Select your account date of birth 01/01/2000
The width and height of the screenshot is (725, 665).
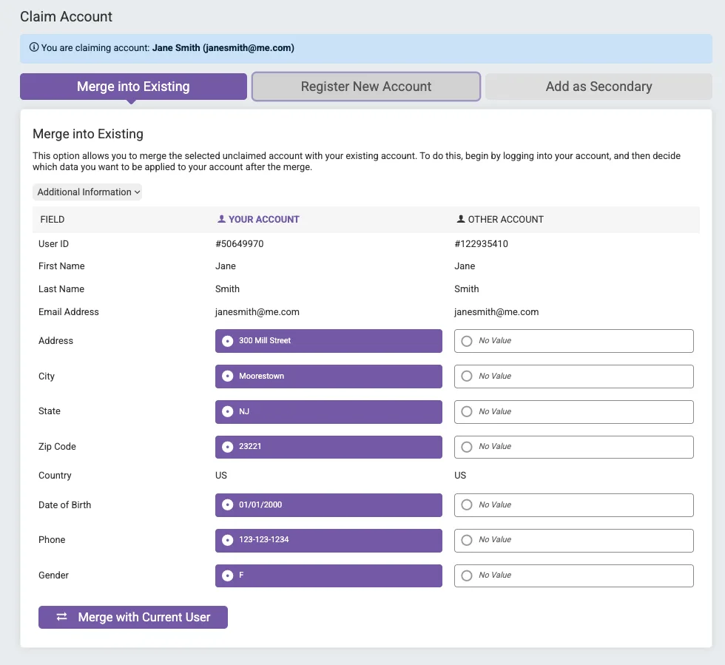(x=328, y=505)
